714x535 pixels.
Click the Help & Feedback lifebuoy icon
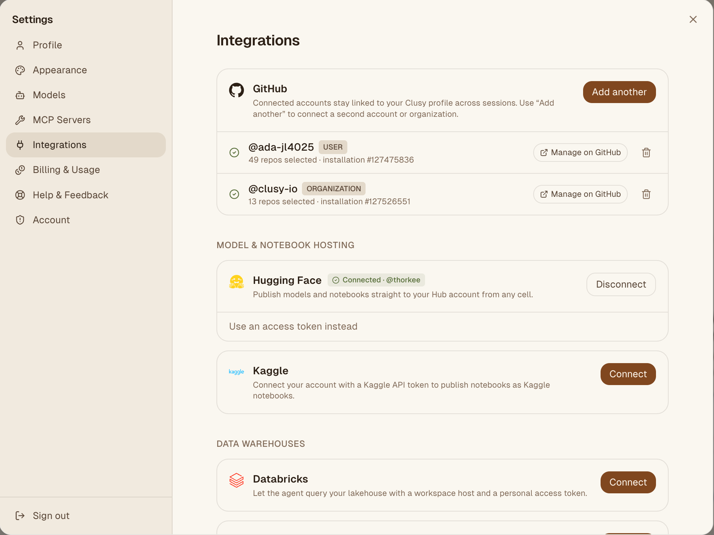tap(20, 195)
